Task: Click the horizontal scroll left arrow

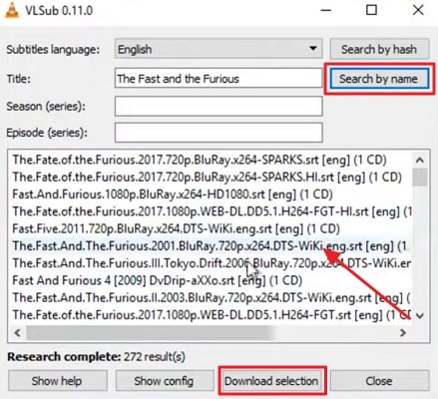Action: pyautogui.click(x=17, y=332)
